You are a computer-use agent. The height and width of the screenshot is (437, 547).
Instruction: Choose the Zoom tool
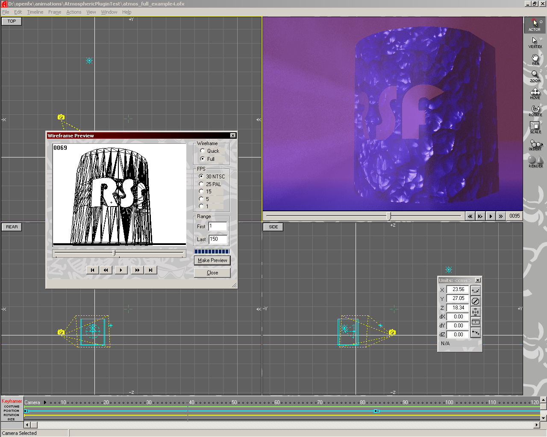[x=535, y=76]
